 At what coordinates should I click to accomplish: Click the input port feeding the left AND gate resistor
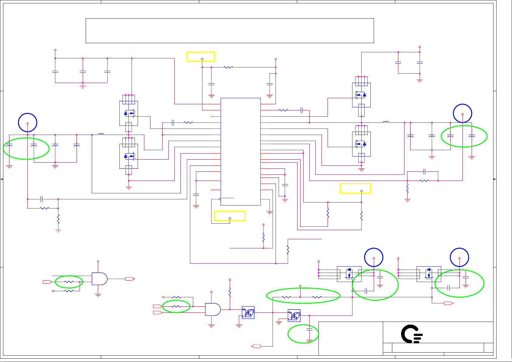click(x=47, y=282)
